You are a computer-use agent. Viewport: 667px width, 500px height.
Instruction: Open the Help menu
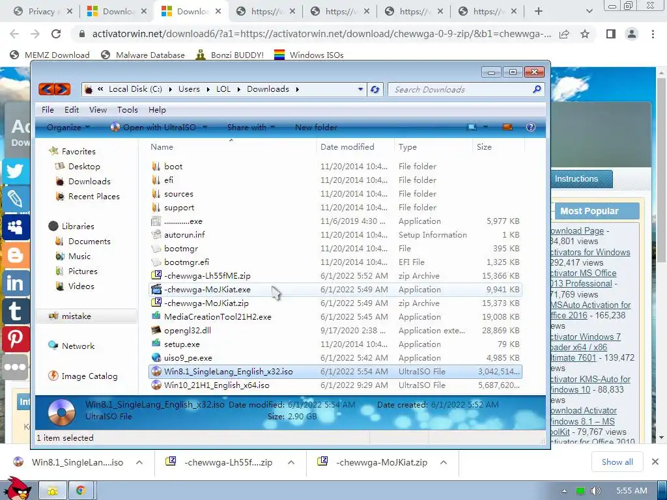(157, 109)
